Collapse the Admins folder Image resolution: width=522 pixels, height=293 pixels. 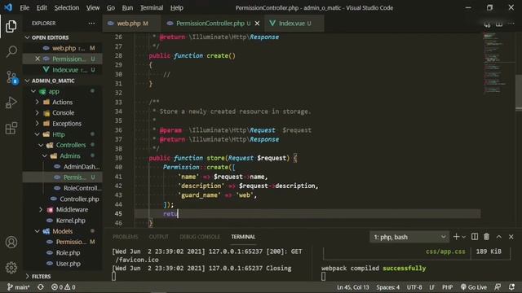coord(45,155)
